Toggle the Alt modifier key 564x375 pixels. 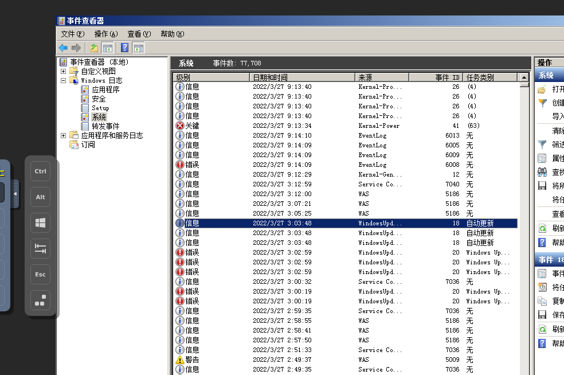coord(40,197)
